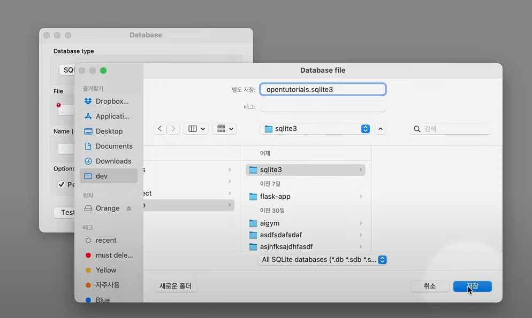The image size is (532, 318).
Task: Open Downloads in the sidebar
Action: (x=109, y=161)
